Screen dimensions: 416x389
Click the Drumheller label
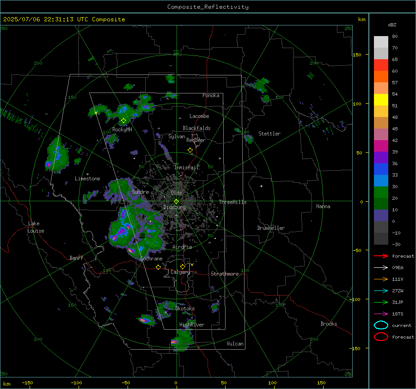pos(271,228)
